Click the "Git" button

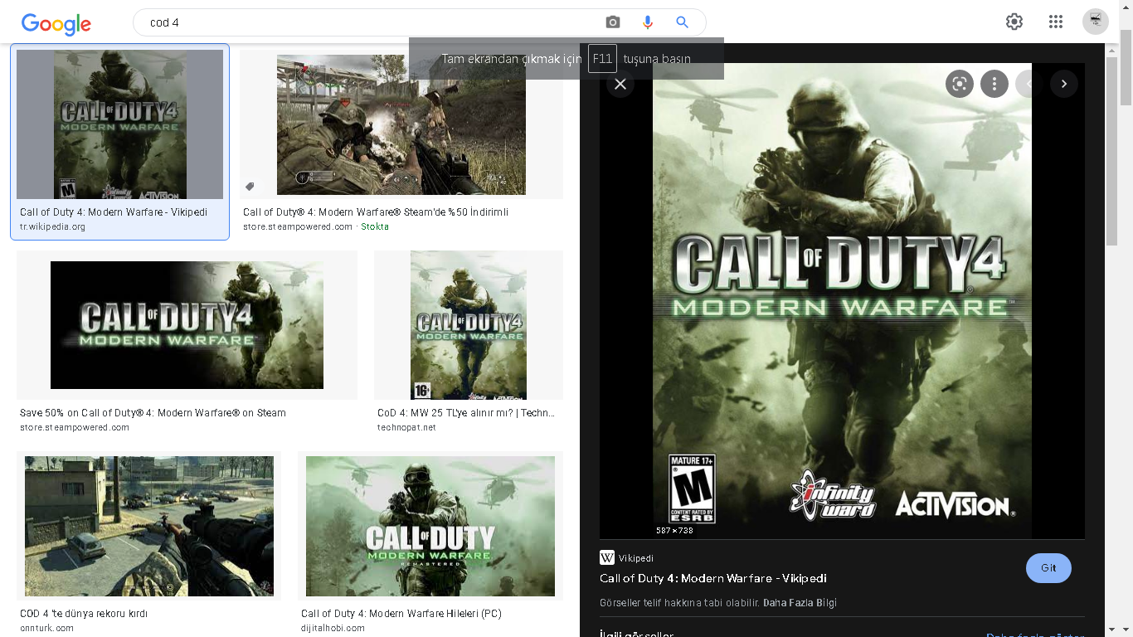click(x=1048, y=568)
